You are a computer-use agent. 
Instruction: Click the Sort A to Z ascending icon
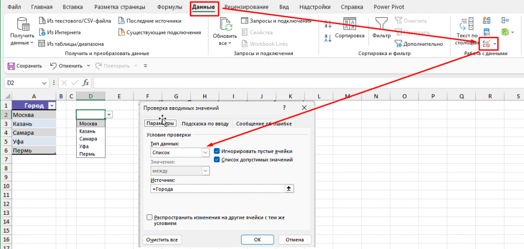[327, 25]
